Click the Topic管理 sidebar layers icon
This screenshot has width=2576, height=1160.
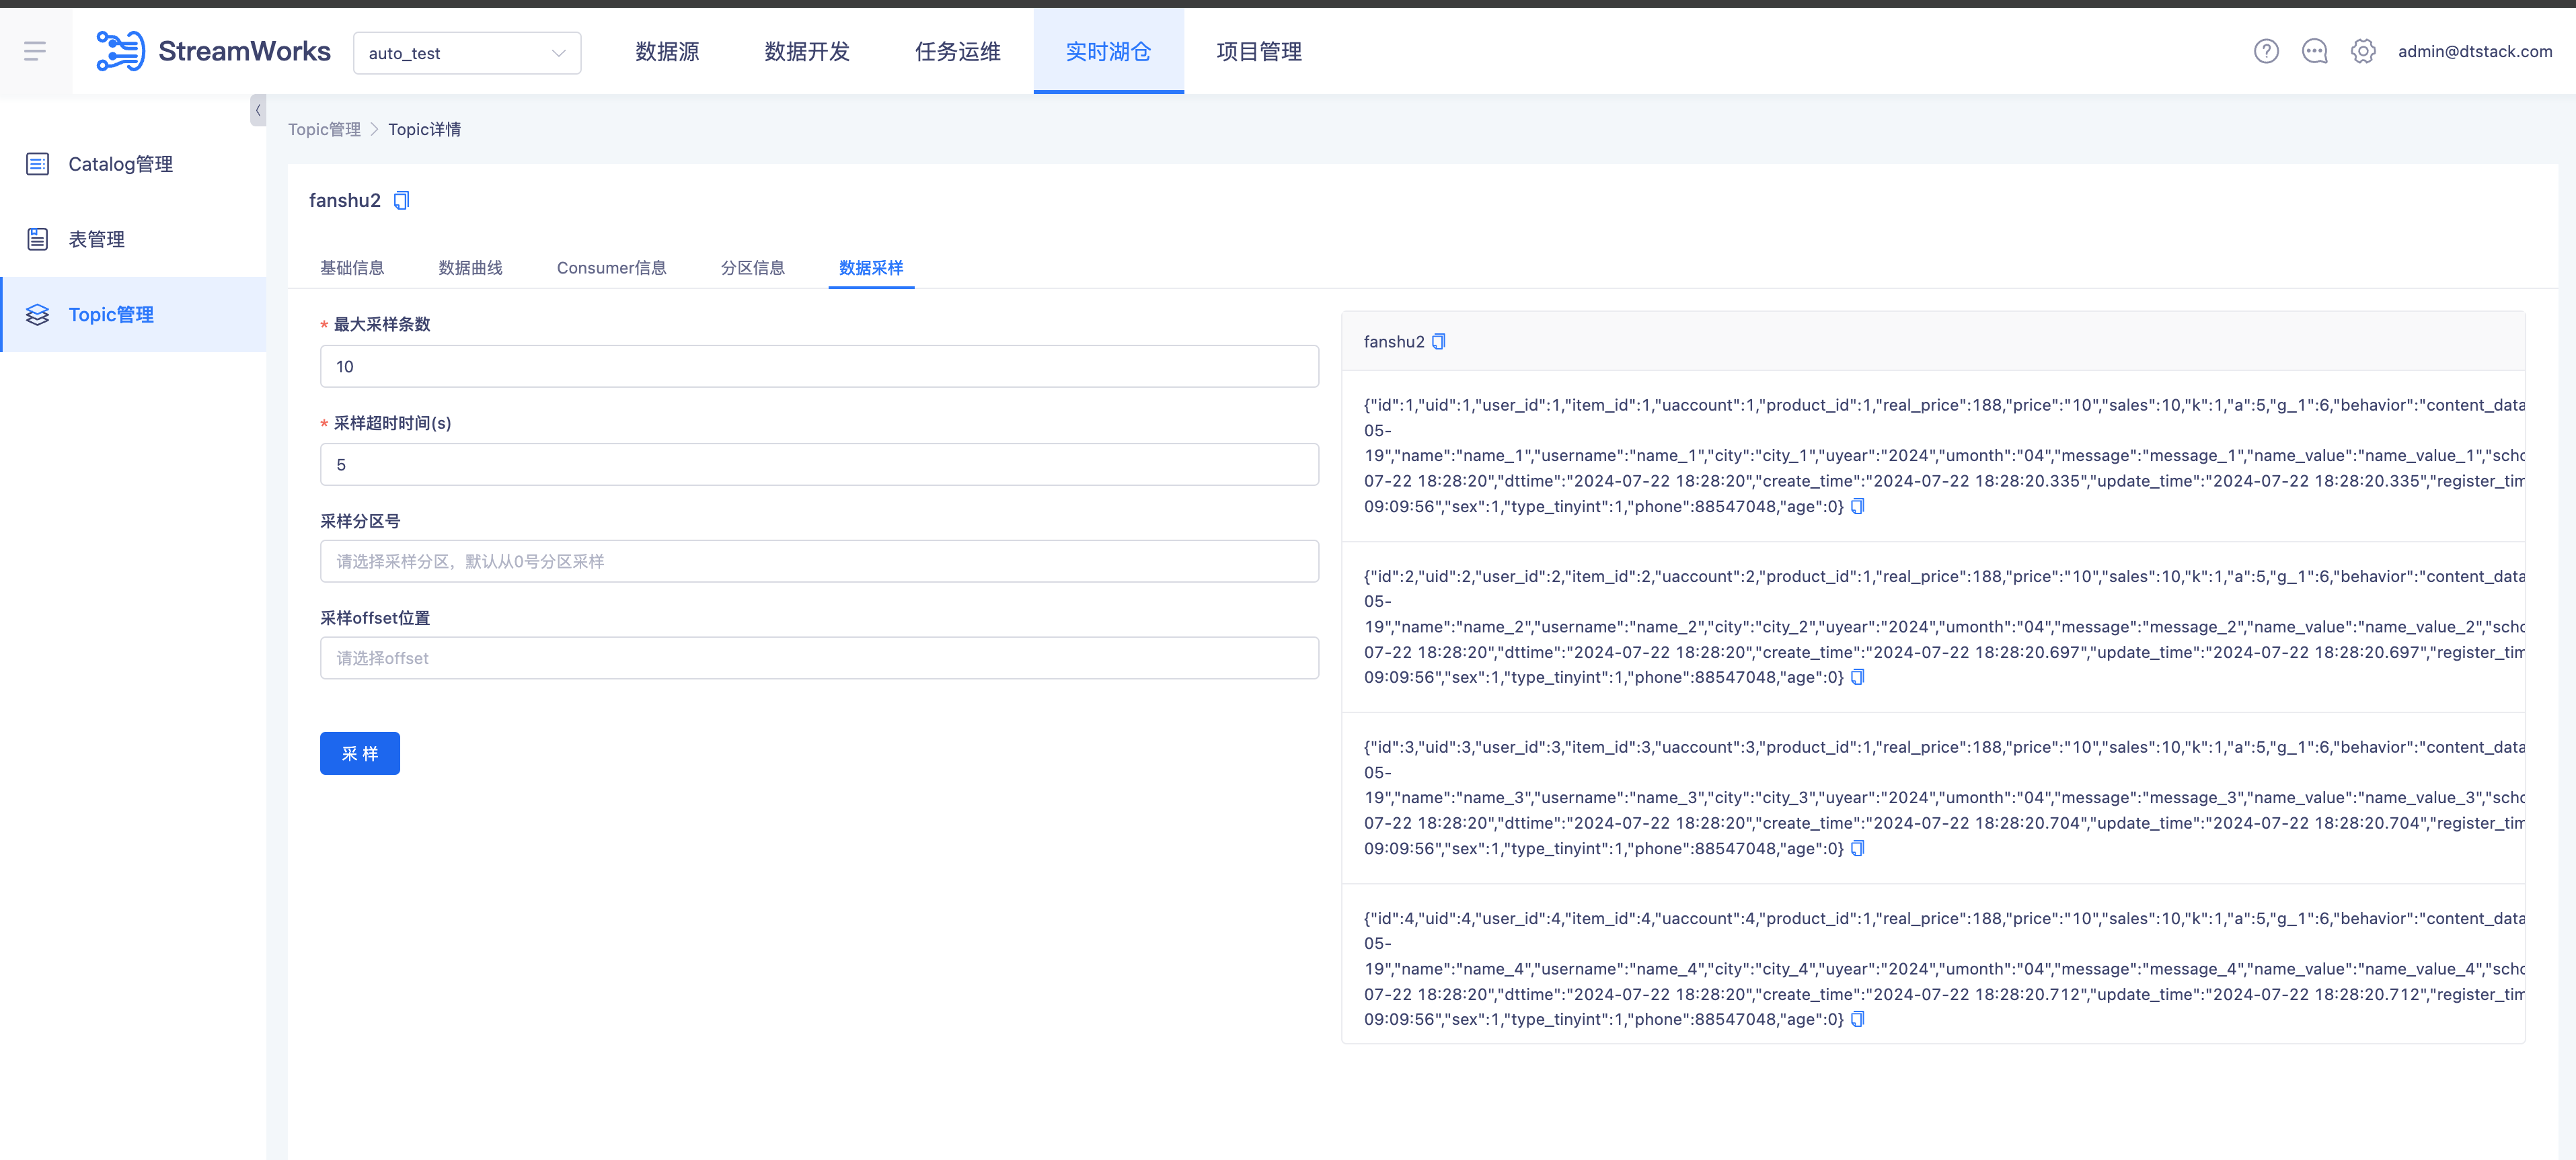click(x=37, y=315)
